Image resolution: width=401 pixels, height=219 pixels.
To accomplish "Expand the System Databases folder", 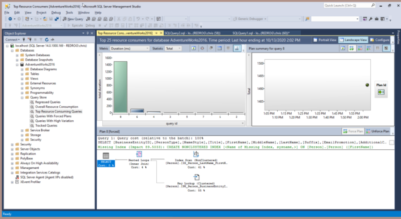I will click(x=17, y=55).
